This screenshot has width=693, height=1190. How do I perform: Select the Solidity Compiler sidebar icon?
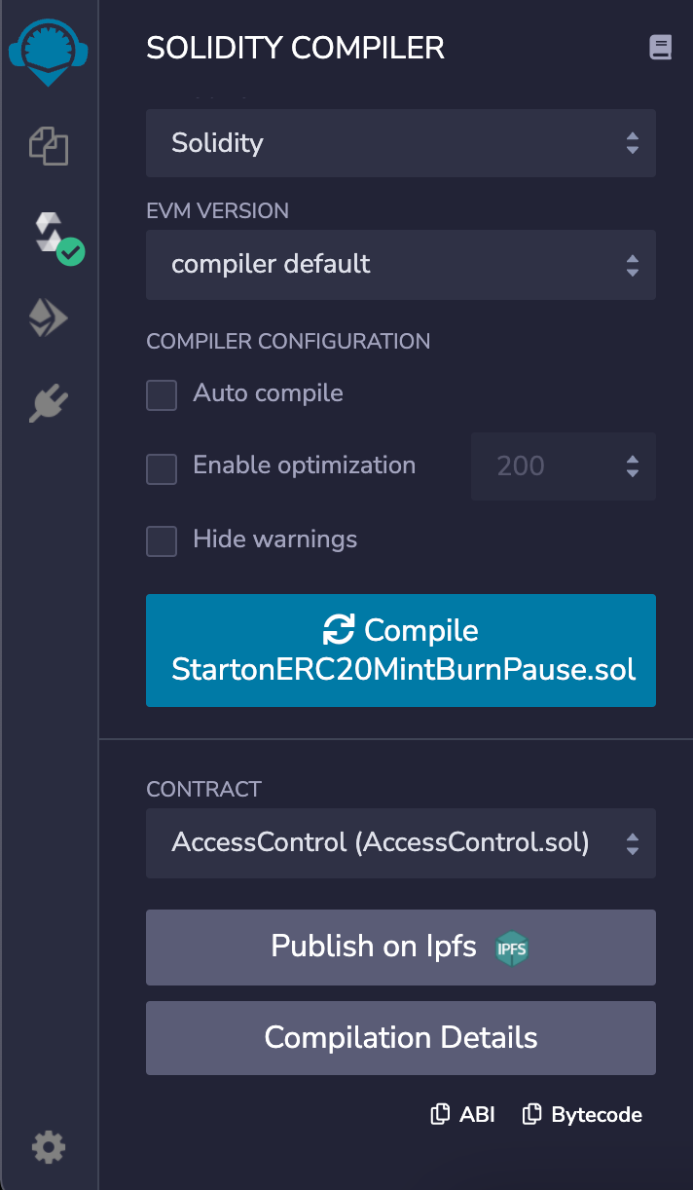click(48, 231)
